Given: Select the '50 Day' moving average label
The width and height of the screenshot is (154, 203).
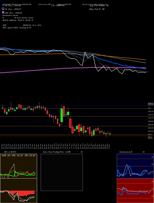Looking at the screenshot, I should coord(13,9).
